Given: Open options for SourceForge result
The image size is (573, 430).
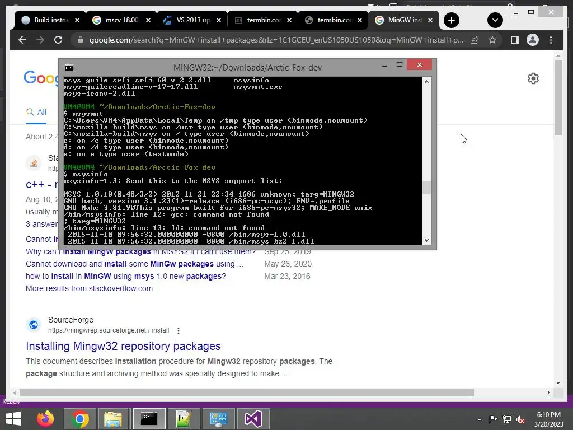Looking at the screenshot, I should 179,330.
